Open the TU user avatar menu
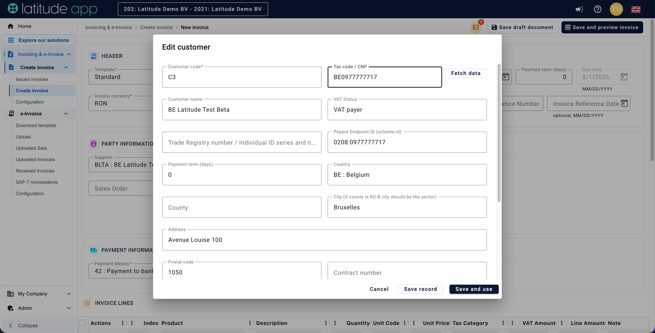655x333 pixels. click(616, 9)
